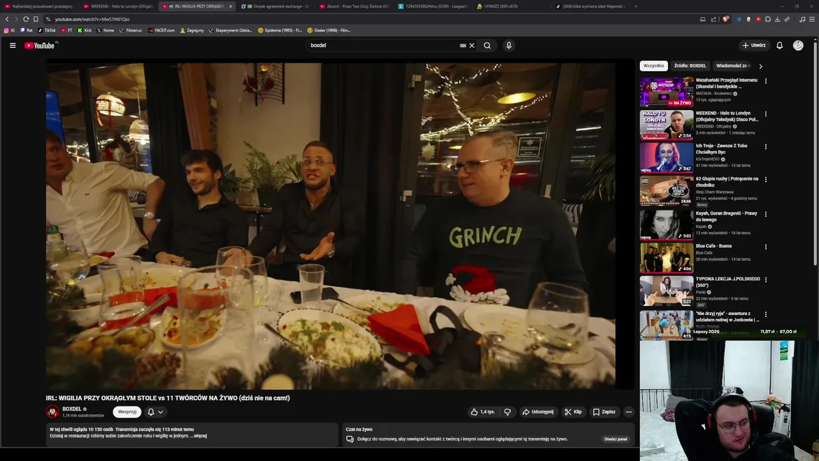The image size is (819, 461).
Task: Switch to the Simple agreement exchange browser tab
Action: tap(276, 6)
